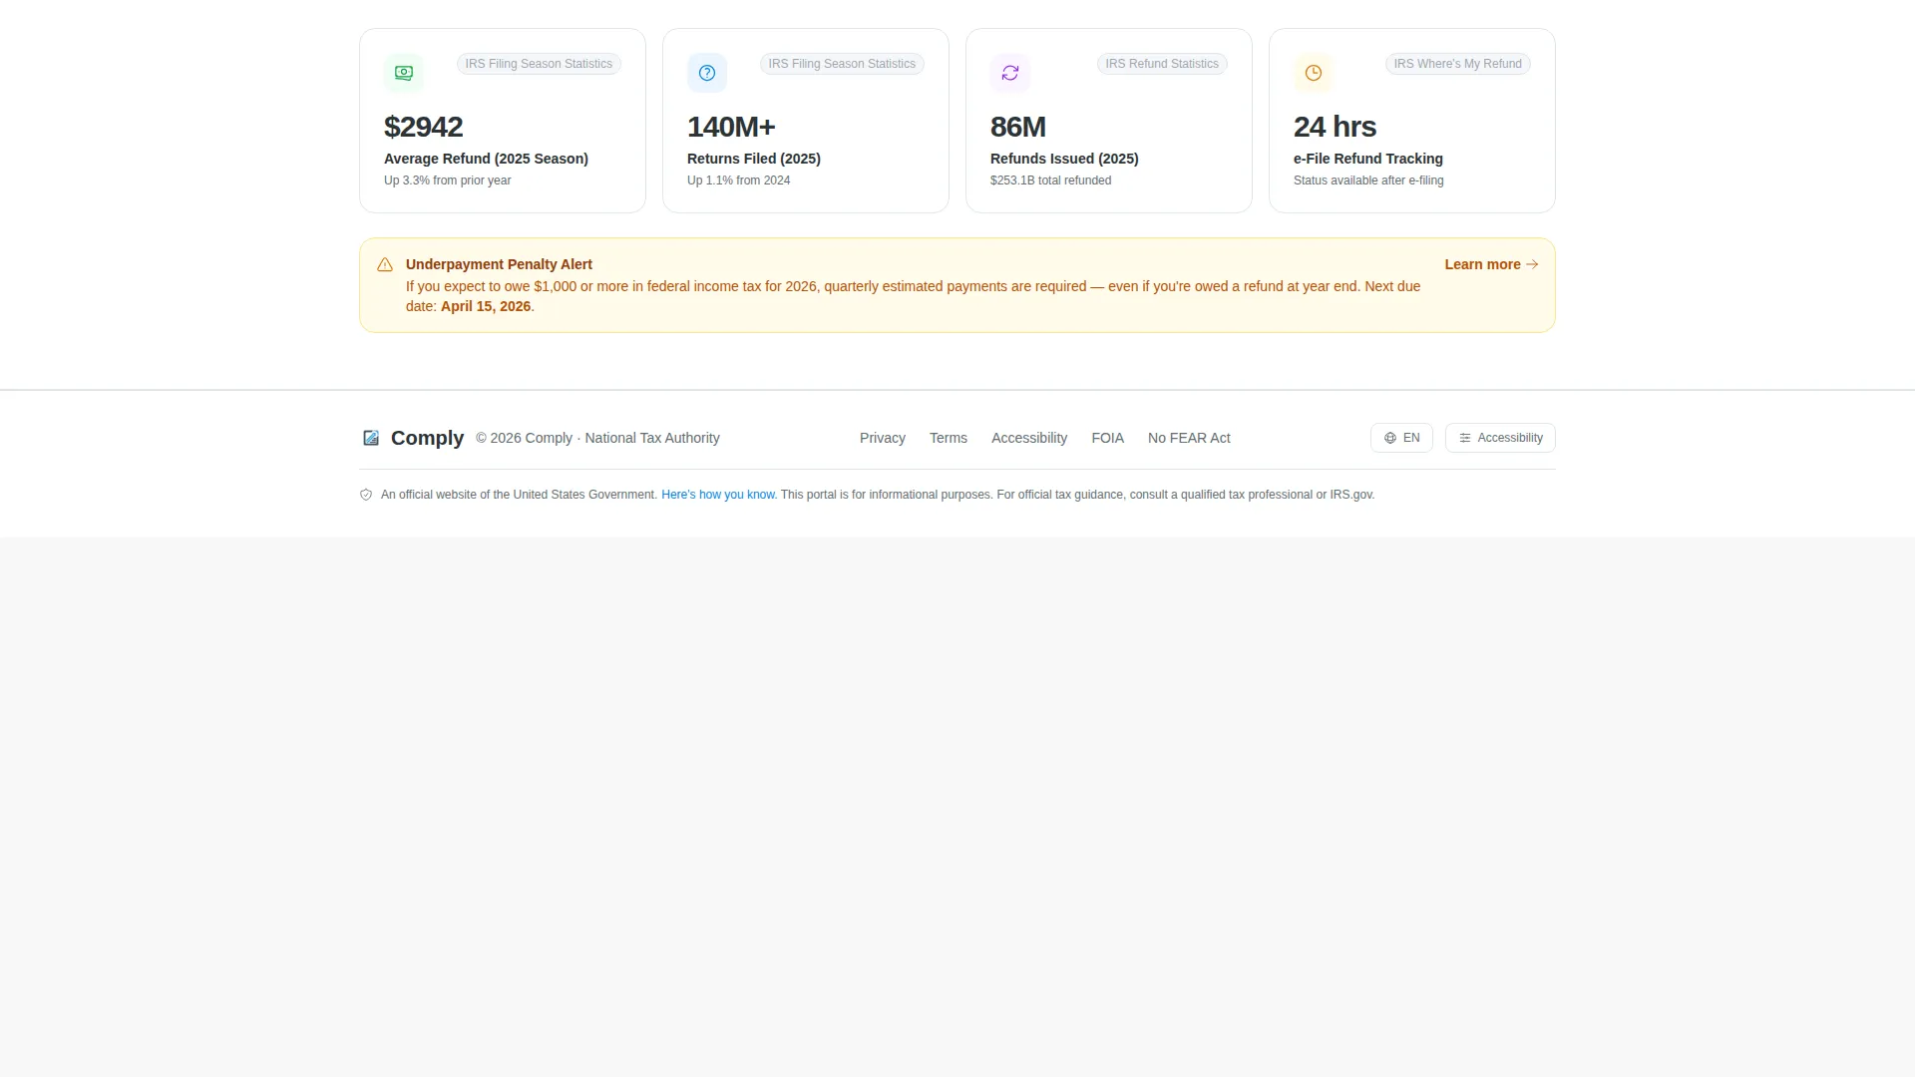Screen dimensions: 1915x1077
Task: Open the Privacy footer link
Action: coord(883,438)
